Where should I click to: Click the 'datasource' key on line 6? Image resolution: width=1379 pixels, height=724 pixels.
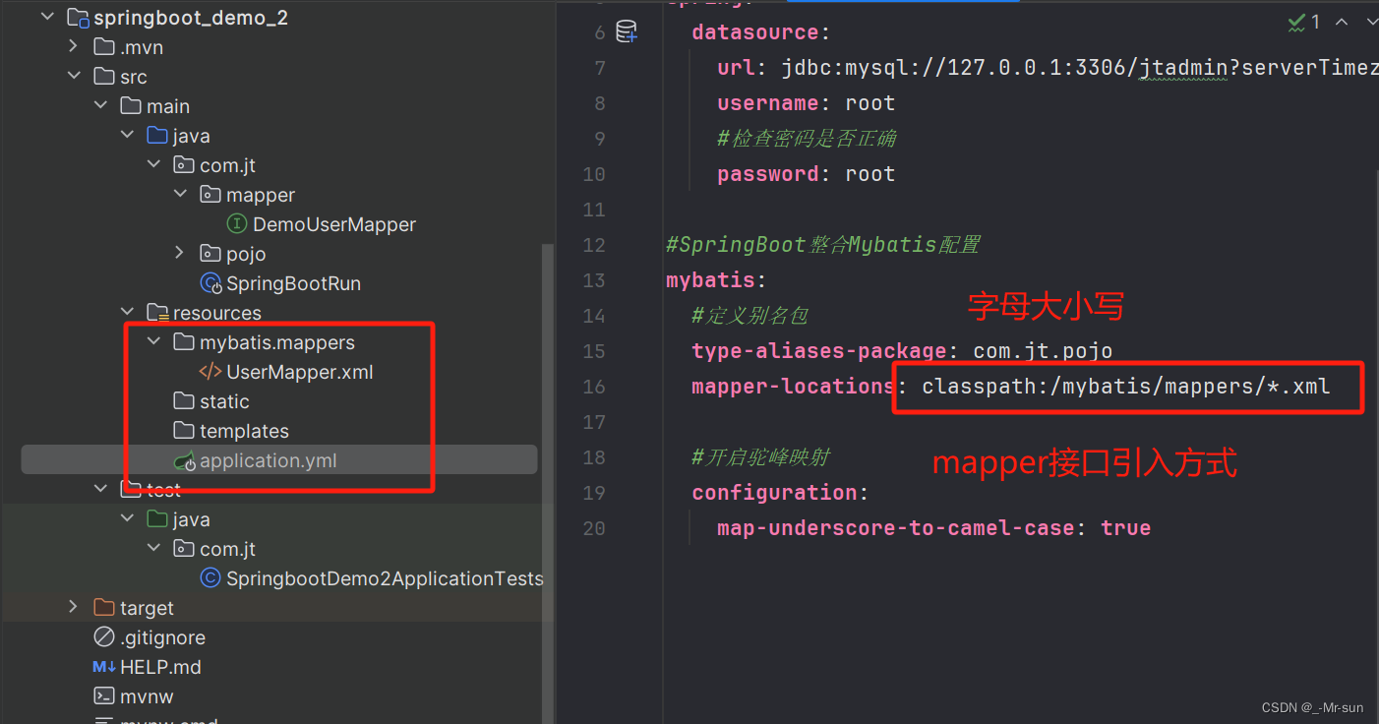click(x=755, y=32)
